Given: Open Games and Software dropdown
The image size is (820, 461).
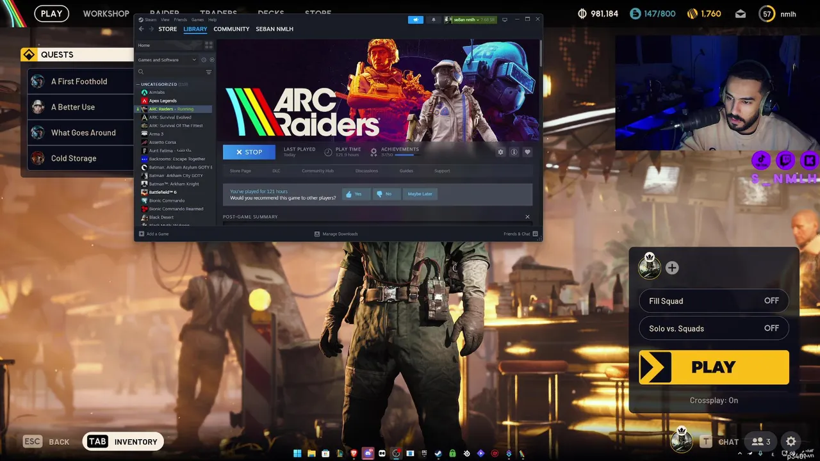Looking at the screenshot, I should 168,60.
